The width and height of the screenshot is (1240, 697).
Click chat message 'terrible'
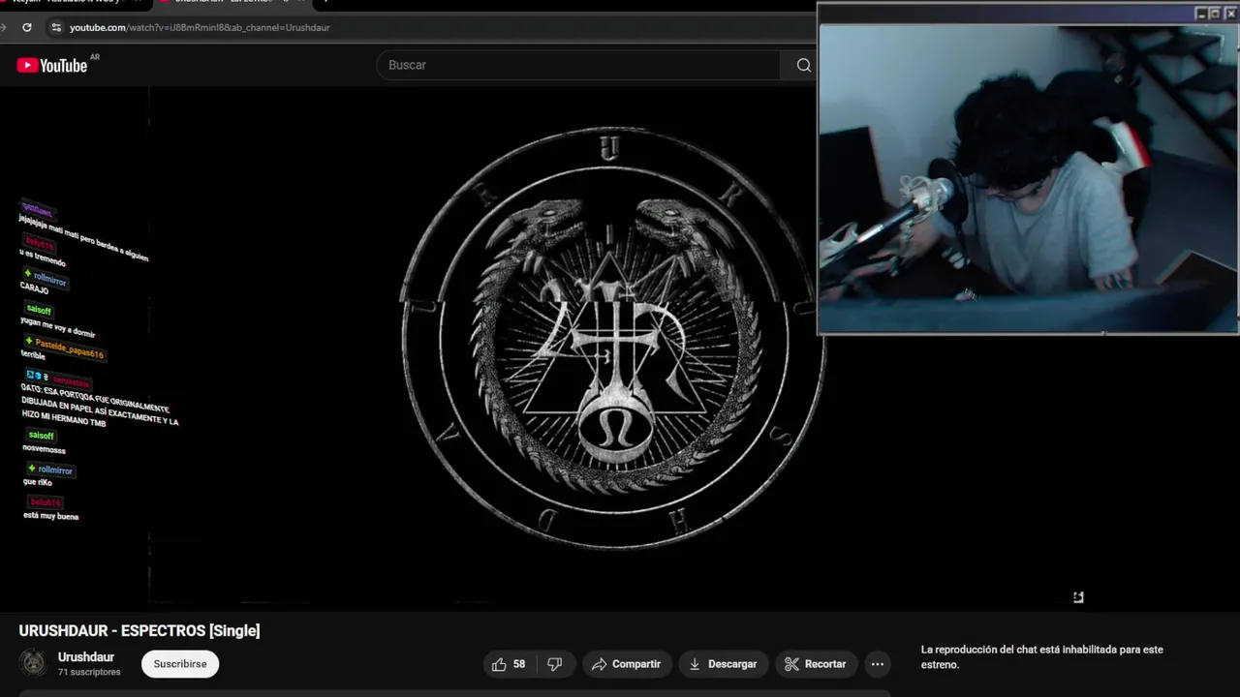[33, 355]
